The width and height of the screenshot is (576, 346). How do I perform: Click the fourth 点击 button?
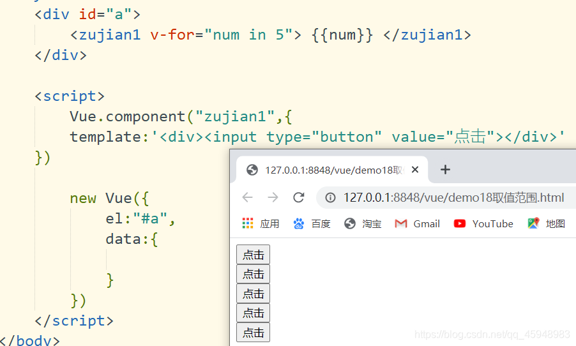pos(253,313)
